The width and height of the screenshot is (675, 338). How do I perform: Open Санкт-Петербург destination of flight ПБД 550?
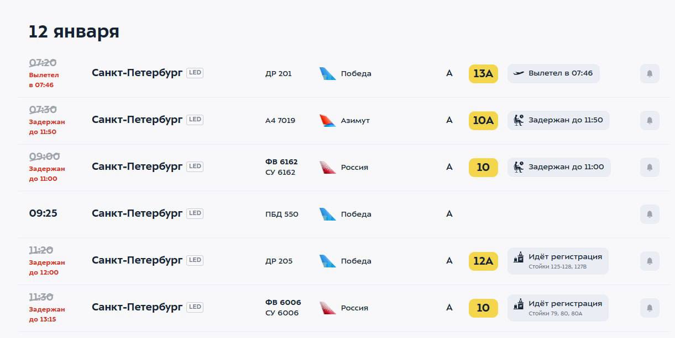tap(137, 213)
